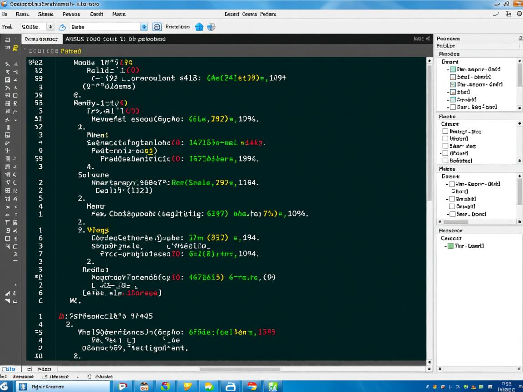Toggle the first checkbox in the third right panel
This screenshot has height=392, width=523.
coord(452,184)
